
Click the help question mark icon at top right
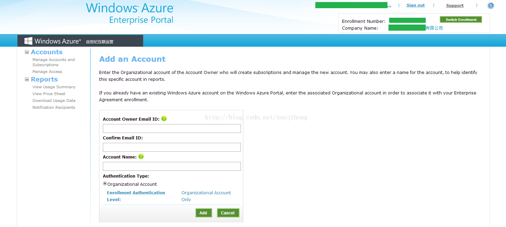491,5
